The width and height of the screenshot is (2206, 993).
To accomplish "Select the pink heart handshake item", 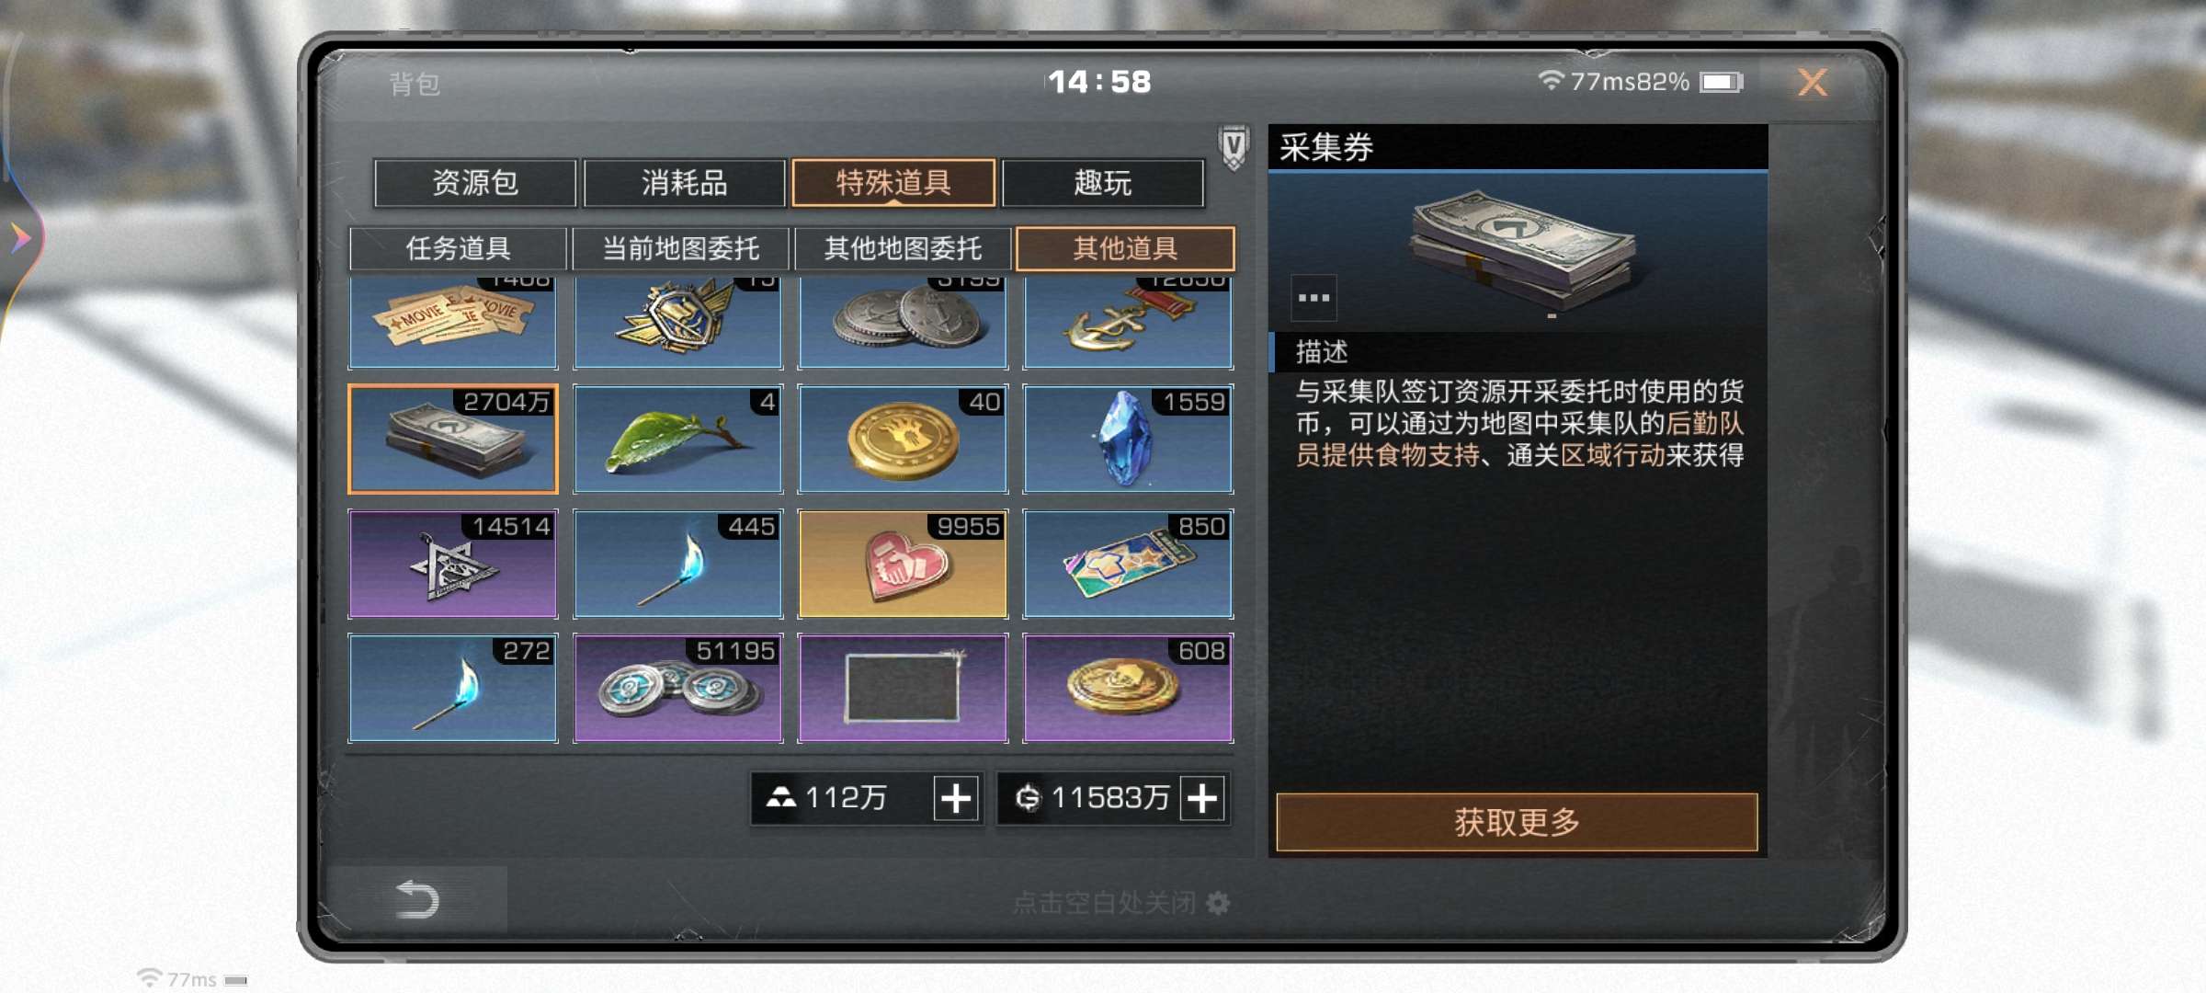I will (903, 564).
